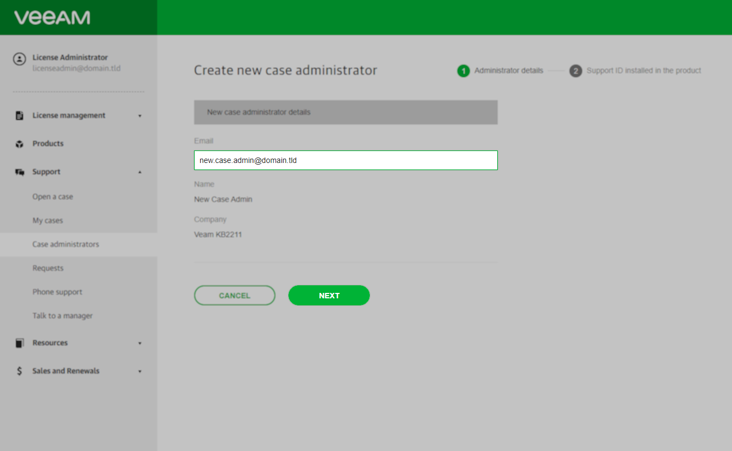
Task: Go to Phone support
Action: pyautogui.click(x=57, y=292)
